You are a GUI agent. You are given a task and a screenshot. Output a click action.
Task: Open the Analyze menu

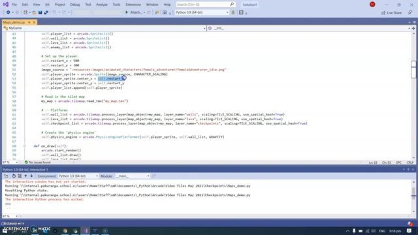coord(102,5)
